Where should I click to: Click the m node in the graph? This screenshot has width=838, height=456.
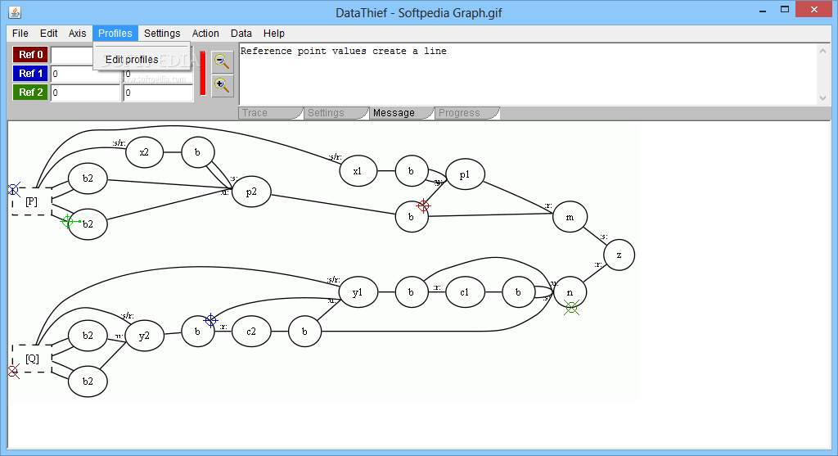point(570,217)
